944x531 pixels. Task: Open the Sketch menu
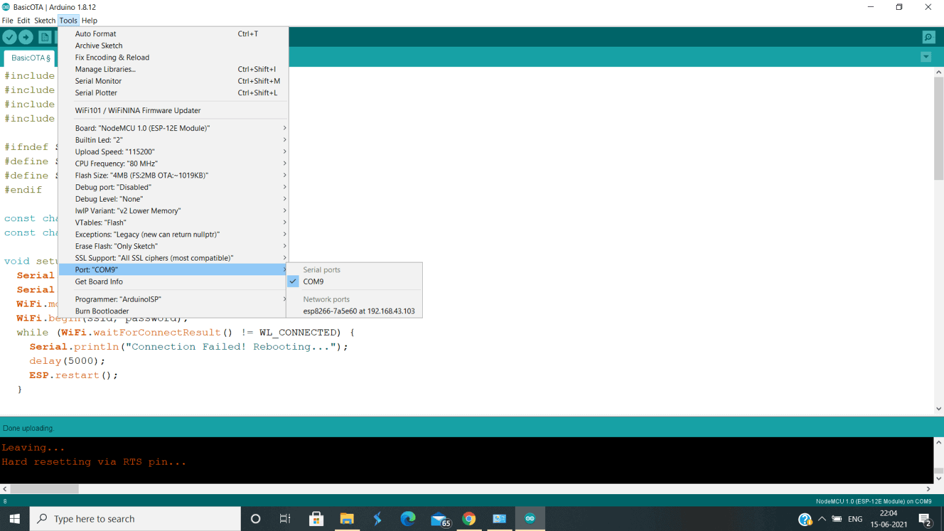(x=44, y=20)
